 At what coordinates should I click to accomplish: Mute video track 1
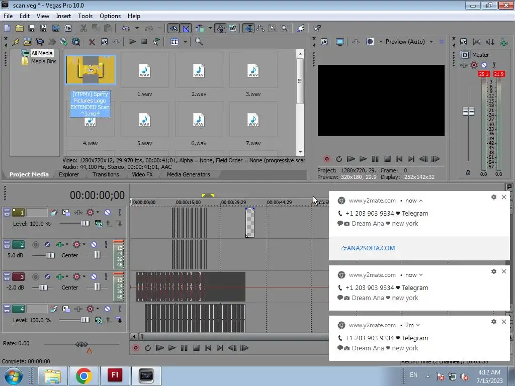click(108, 213)
